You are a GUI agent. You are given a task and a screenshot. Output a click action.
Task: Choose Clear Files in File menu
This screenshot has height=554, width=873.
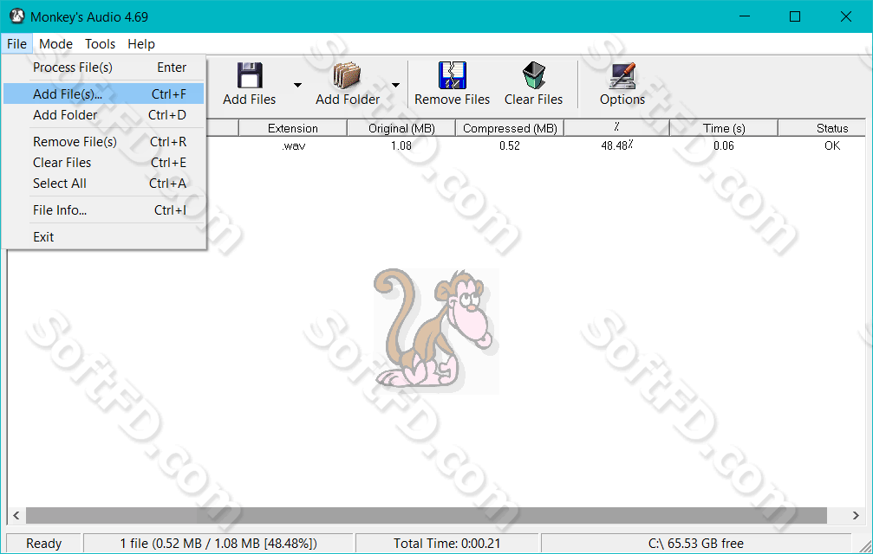[x=104, y=162]
